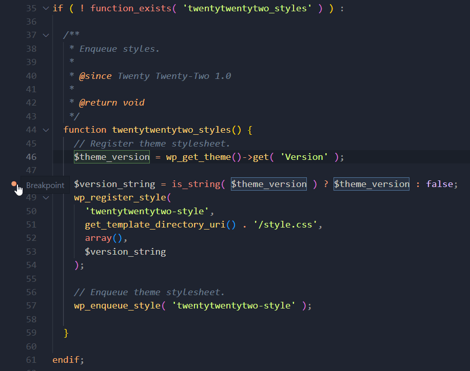470x371 pixels.
Task: Click the $version_string variable on line 48
Action: [114, 184]
